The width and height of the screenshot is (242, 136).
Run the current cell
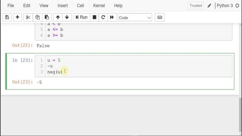click(82, 17)
